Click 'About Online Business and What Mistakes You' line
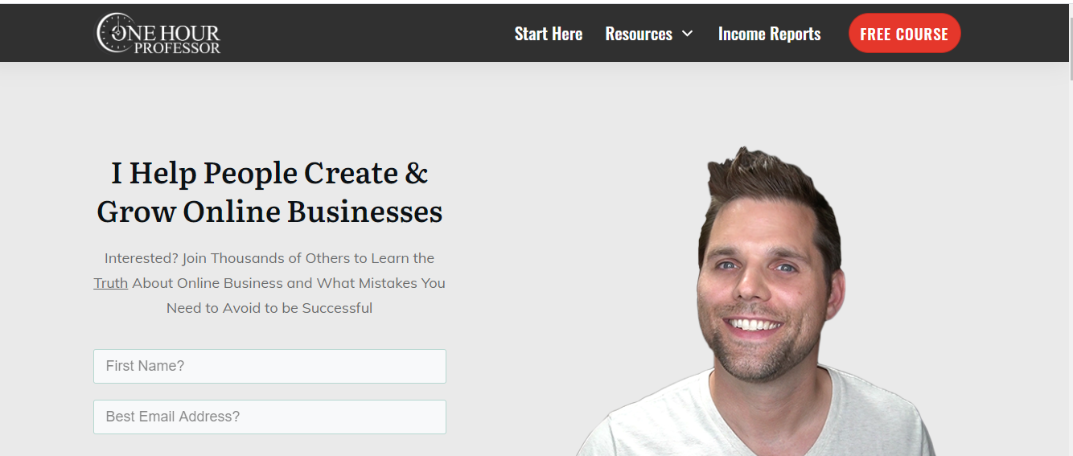 [289, 283]
